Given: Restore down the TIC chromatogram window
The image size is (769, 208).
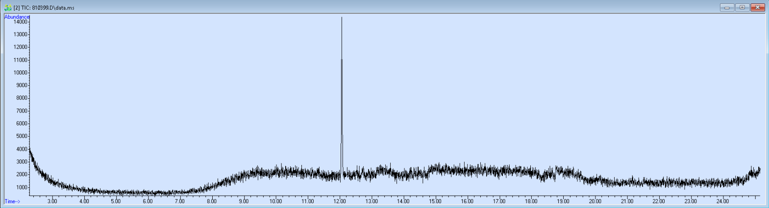Looking at the screenshot, I should pyautogui.click(x=742, y=7).
